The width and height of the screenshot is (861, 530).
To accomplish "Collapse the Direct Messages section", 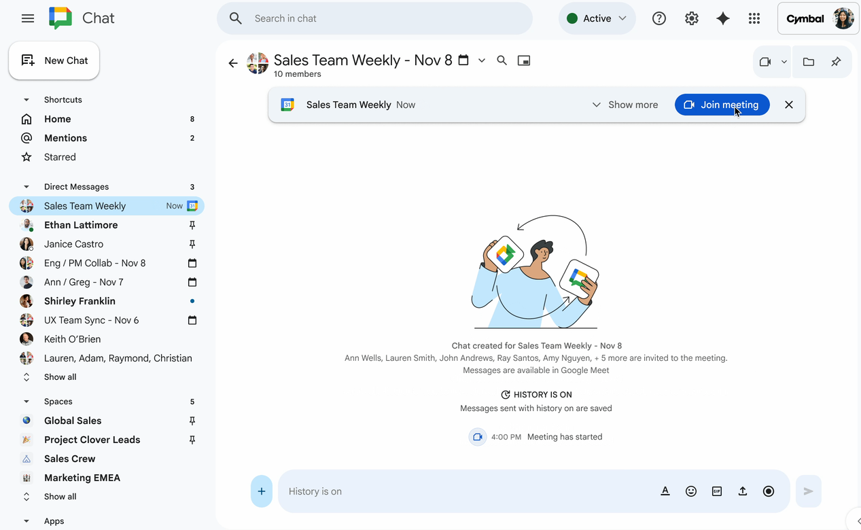I will (27, 187).
